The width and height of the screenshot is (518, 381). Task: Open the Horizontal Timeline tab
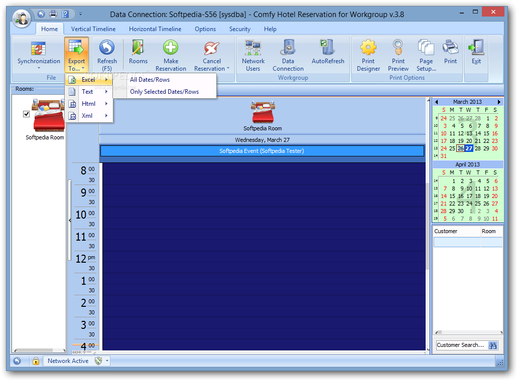pyautogui.click(x=155, y=29)
